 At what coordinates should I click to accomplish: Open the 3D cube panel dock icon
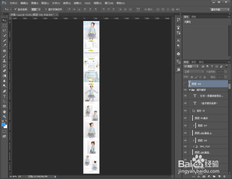(x=179, y=54)
